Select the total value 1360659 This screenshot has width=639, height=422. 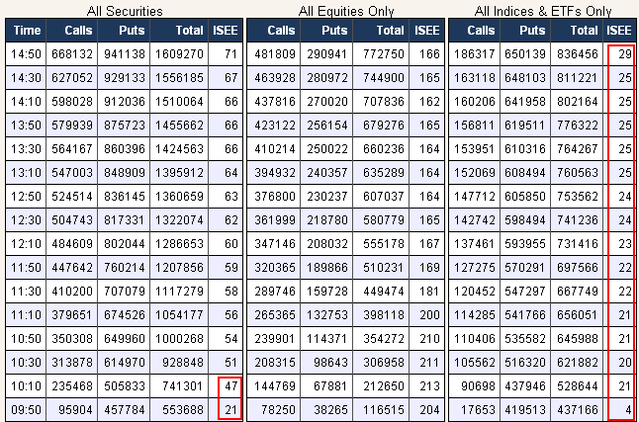click(x=179, y=197)
